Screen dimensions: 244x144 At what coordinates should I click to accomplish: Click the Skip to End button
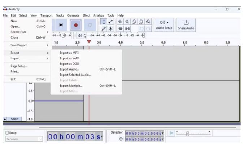(x=61, y=25)
